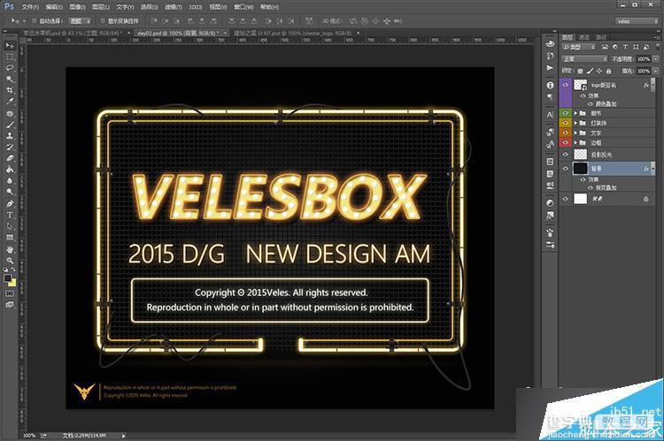Select the Eyedropper tool

[x=10, y=102]
